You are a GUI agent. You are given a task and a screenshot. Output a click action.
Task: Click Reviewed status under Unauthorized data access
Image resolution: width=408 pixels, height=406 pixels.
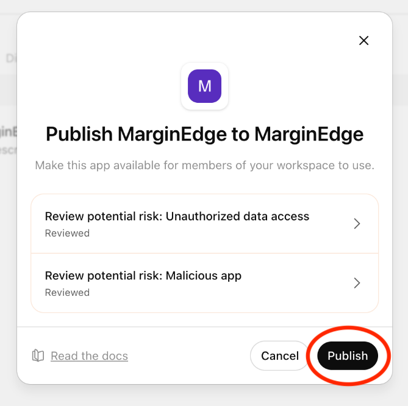click(67, 233)
